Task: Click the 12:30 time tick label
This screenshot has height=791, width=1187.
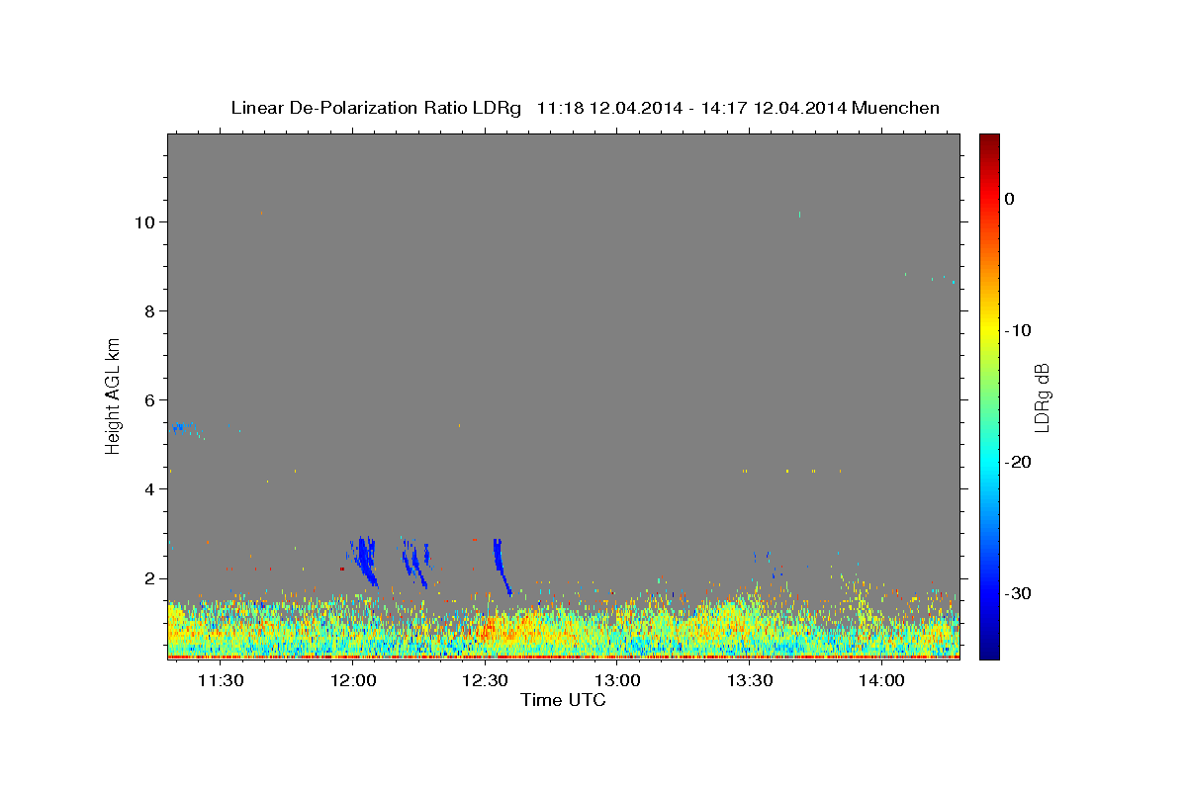Action: pyautogui.click(x=485, y=680)
